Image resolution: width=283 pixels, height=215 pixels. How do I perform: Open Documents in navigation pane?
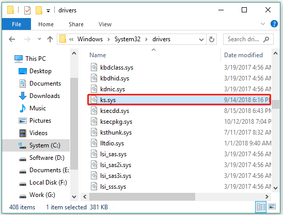[x=40, y=84]
